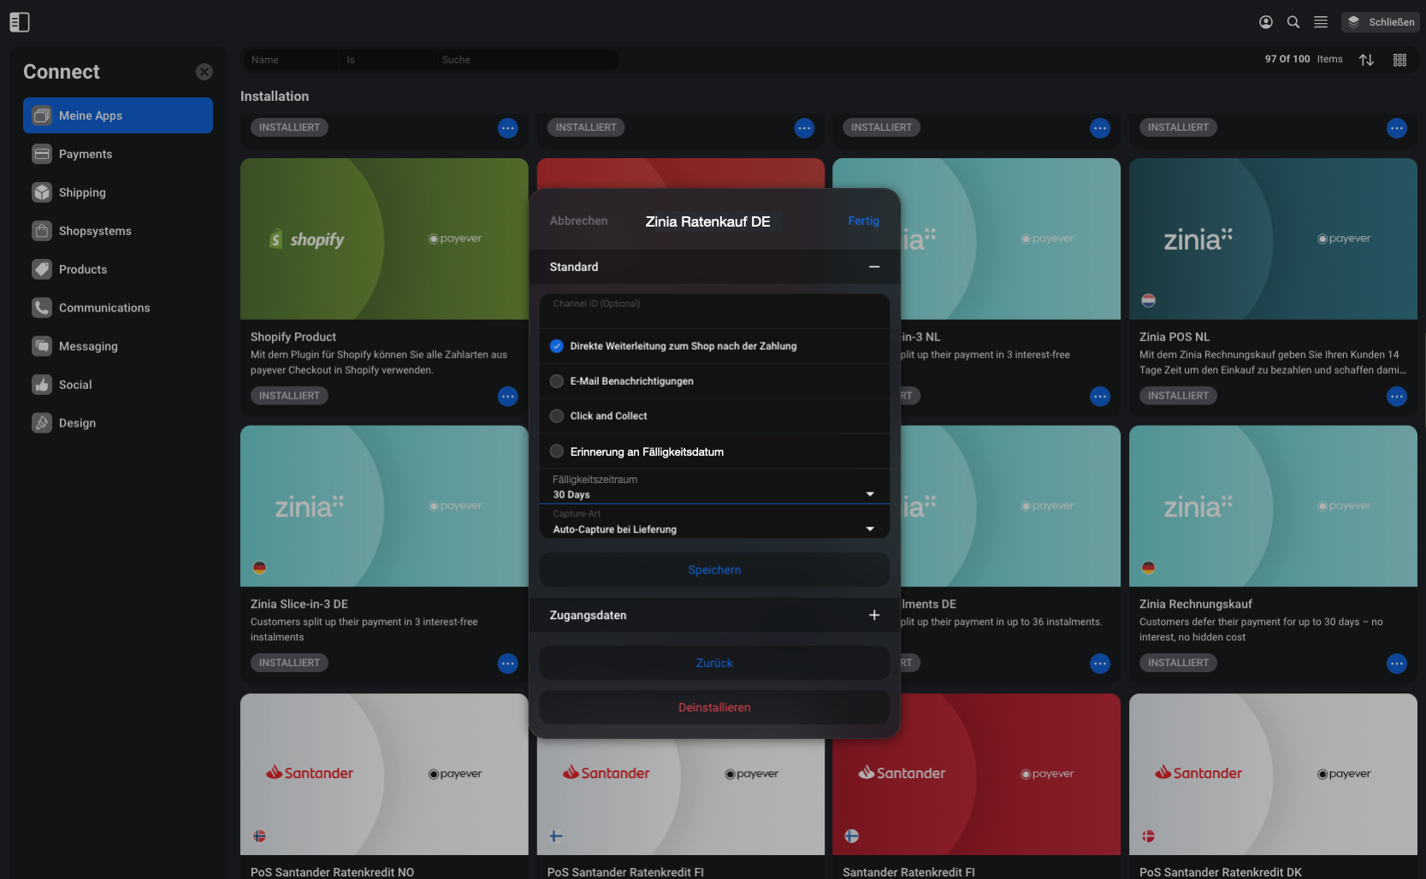Click INSTALLIERT badge on Shopify Product
This screenshot has height=879, width=1426.
pos(289,396)
